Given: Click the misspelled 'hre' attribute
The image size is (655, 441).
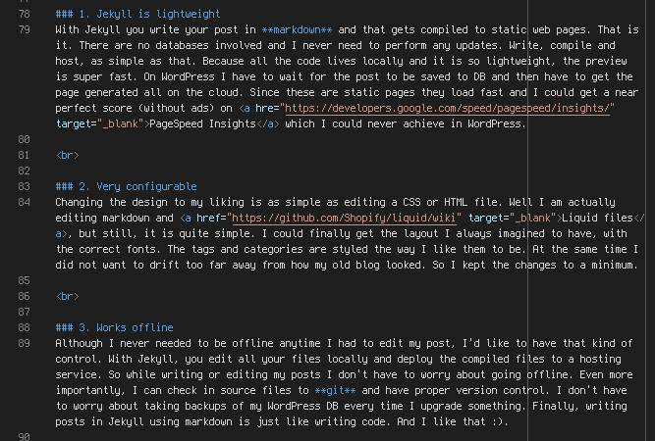Looking at the screenshot, I should click(x=264, y=109).
